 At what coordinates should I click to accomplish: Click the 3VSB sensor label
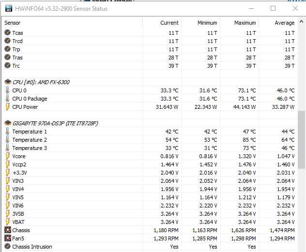pos(18,214)
